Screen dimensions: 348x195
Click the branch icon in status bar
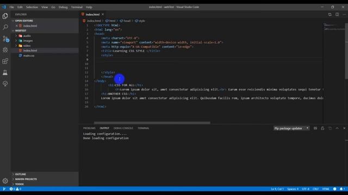coord(4,189)
